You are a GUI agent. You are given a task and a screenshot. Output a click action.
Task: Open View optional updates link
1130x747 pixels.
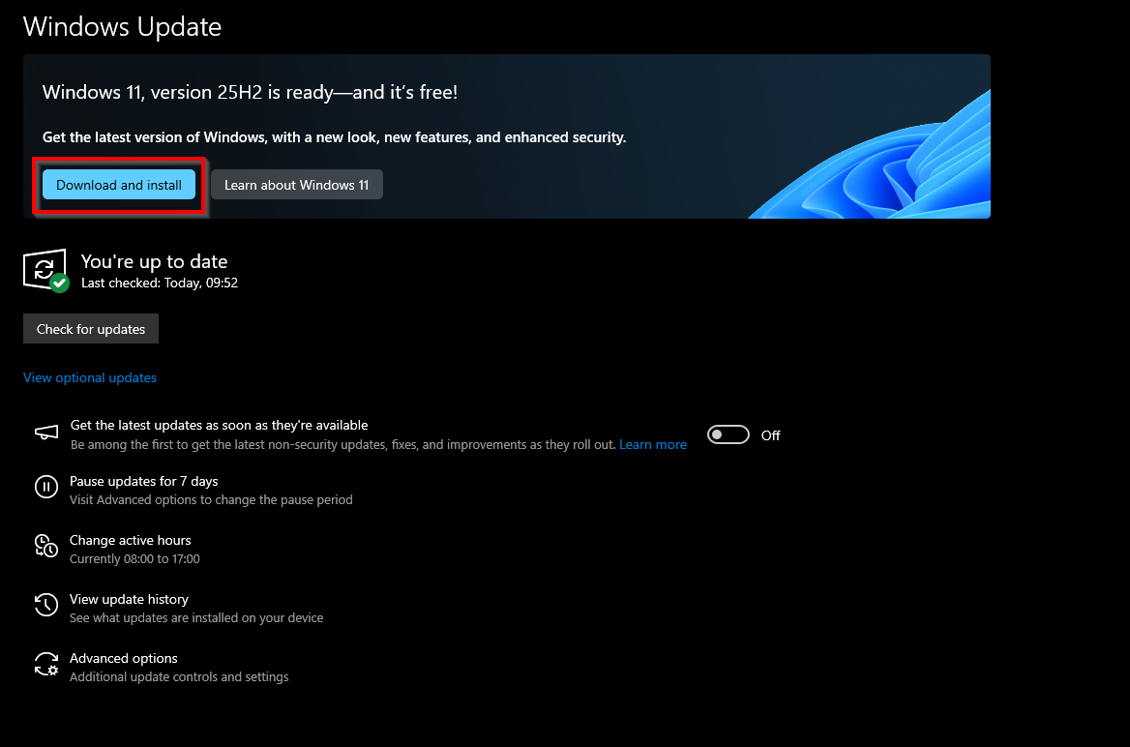click(x=89, y=377)
